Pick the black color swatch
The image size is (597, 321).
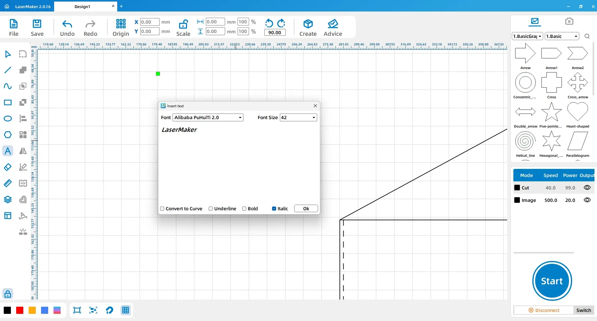click(x=7, y=310)
